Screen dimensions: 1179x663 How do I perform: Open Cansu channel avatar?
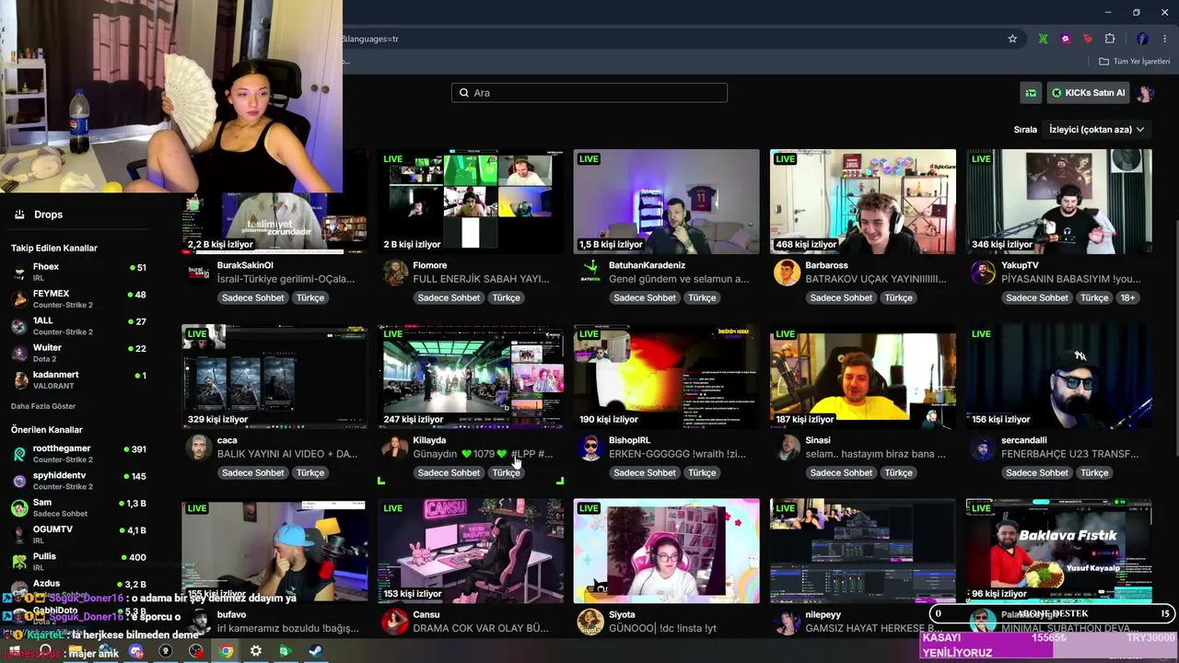tap(395, 622)
